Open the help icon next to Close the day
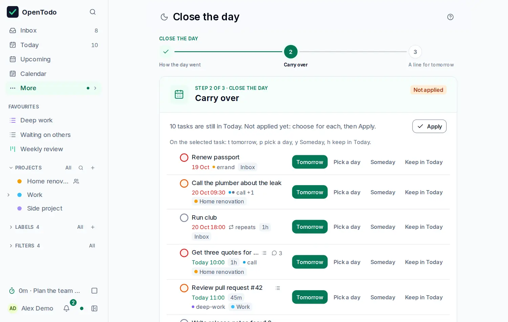The width and height of the screenshot is (508, 322). click(450, 17)
